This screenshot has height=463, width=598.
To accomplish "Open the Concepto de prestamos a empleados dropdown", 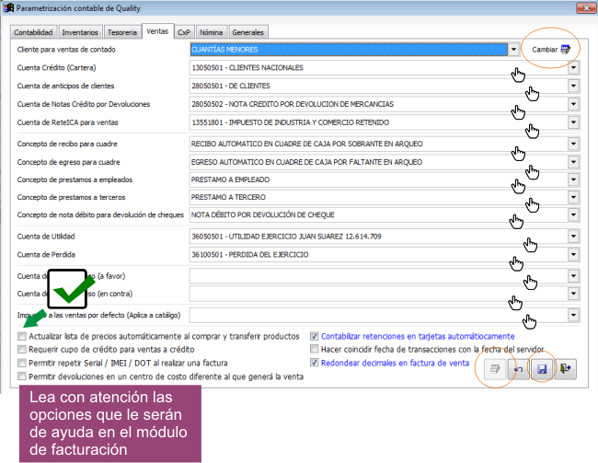I will 573,179.
